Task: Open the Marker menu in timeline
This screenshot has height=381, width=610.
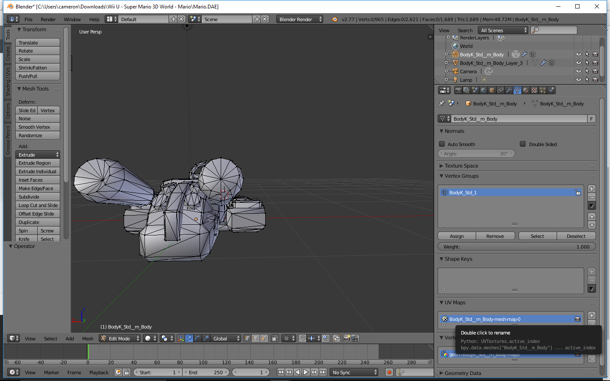Action: pos(51,373)
